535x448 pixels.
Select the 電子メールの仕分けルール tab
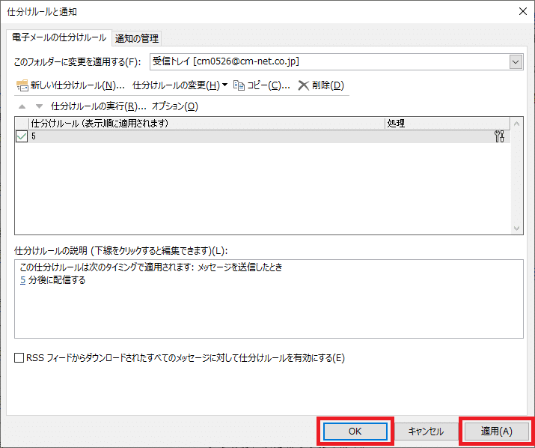click(x=59, y=37)
